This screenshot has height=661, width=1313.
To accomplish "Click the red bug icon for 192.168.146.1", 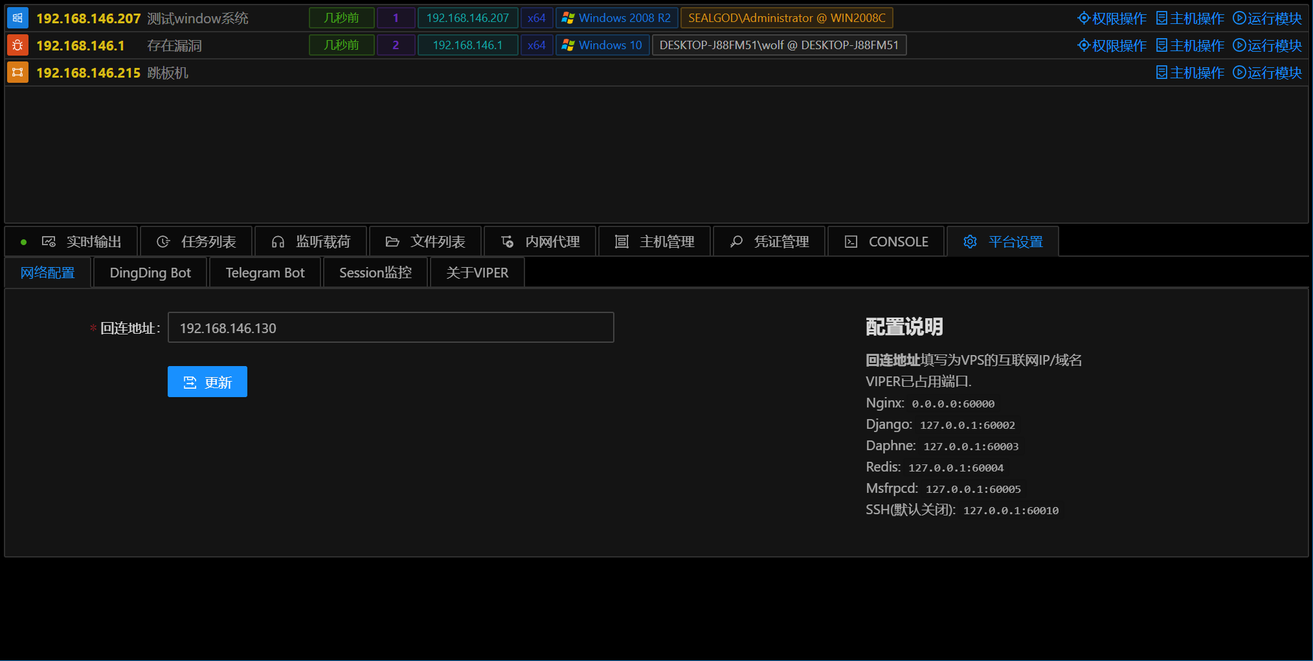I will click(x=17, y=45).
